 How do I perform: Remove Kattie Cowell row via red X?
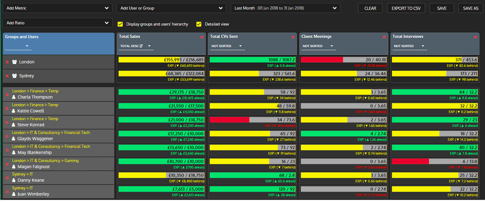point(7,108)
